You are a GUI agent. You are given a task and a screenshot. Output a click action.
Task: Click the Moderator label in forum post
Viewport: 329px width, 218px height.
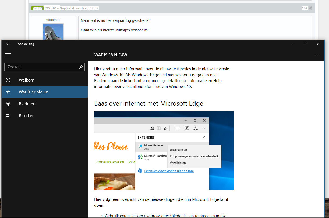(53, 20)
